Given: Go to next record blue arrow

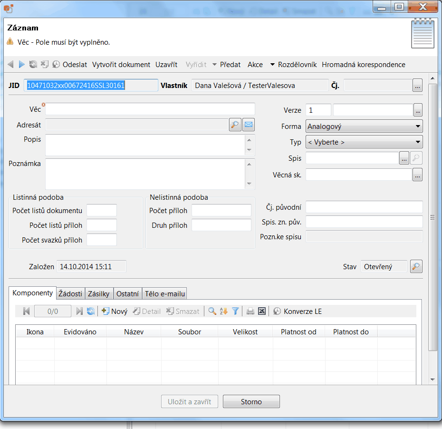Looking at the screenshot, I should (22, 65).
